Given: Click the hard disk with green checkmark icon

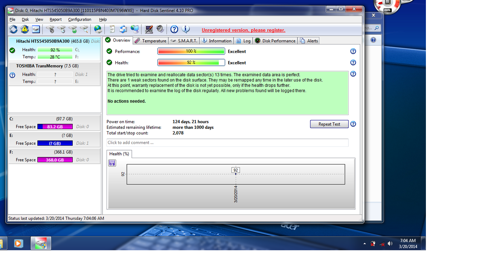Looking at the screenshot, I should [x=73, y=29].
